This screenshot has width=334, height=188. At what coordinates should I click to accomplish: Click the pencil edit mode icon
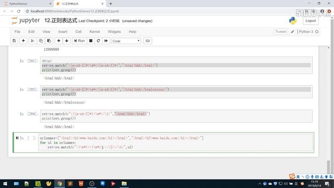[x=292, y=31]
